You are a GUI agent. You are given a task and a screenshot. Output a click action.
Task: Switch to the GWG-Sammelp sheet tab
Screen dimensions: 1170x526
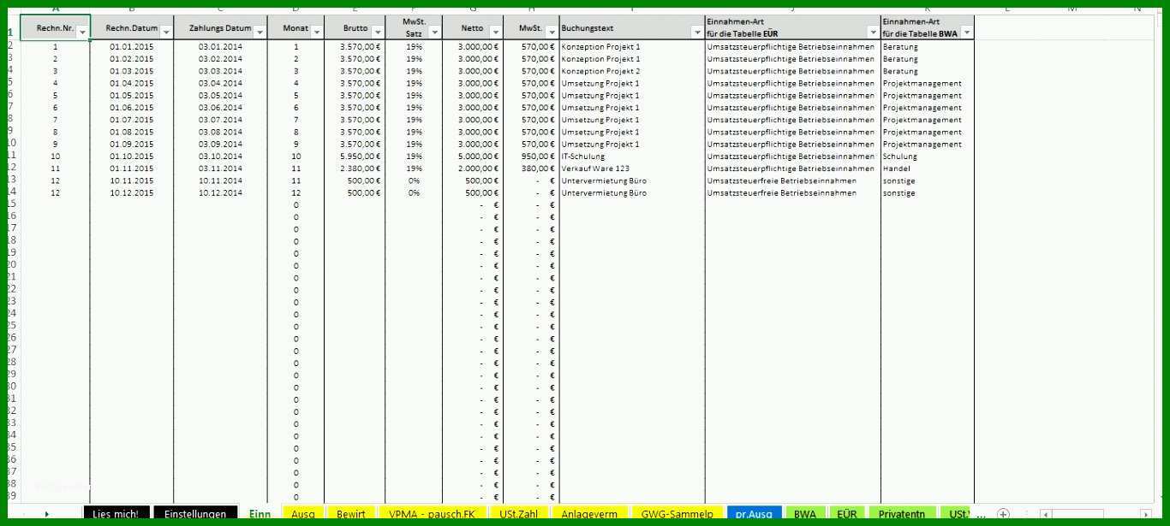click(x=678, y=514)
